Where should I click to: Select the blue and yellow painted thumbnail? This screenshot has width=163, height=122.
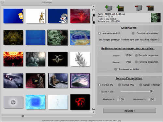pyautogui.click(x=80, y=37)
